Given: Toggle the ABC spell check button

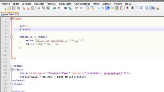Looking at the screenshot, I should (x=153, y=8).
